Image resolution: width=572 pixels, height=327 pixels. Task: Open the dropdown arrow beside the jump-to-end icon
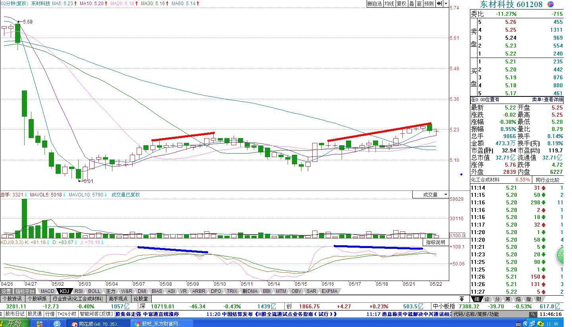(x=446, y=4)
